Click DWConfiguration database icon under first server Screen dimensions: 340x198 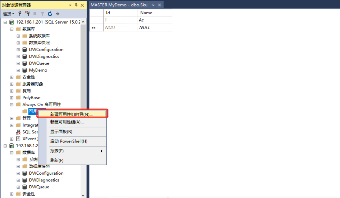[25, 49]
